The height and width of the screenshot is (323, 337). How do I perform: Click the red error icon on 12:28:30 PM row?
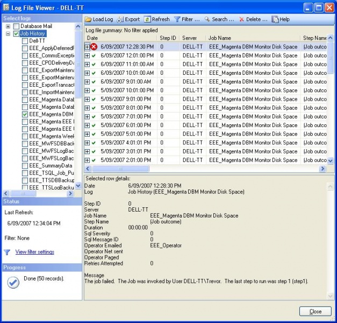pos(94,47)
